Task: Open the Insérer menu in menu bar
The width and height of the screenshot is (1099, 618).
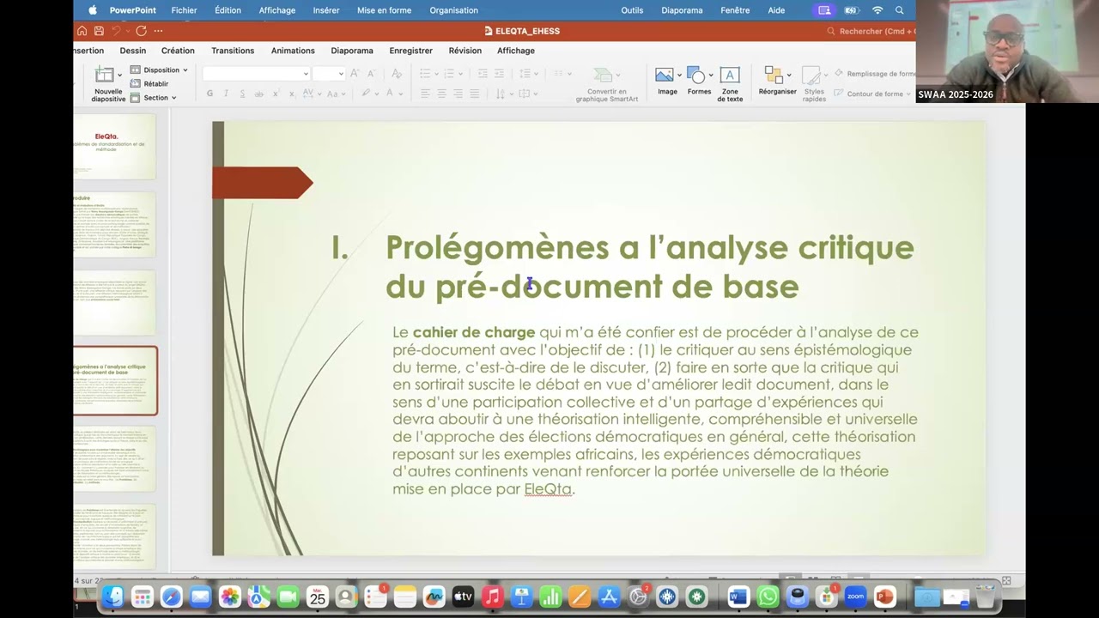Action: [325, 10]
